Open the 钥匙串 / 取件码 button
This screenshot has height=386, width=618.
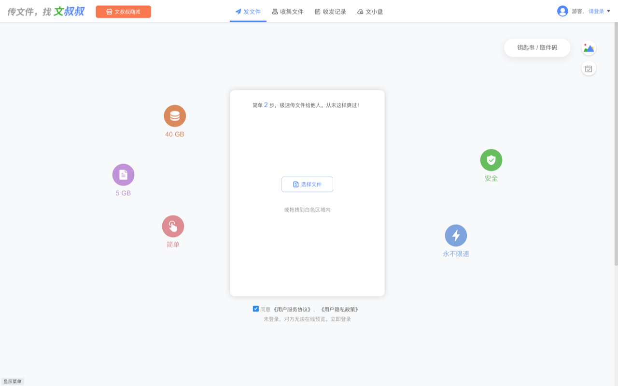tap(537, 48)
